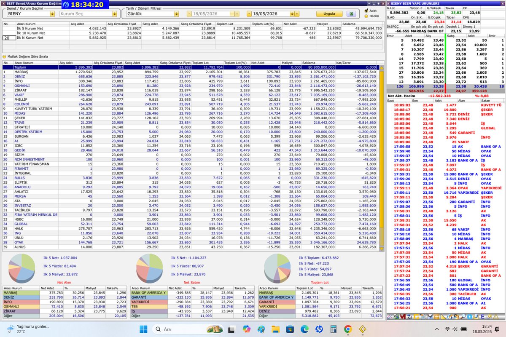
Task: Select the Hacim radio option
Action: tap(366, 16)
